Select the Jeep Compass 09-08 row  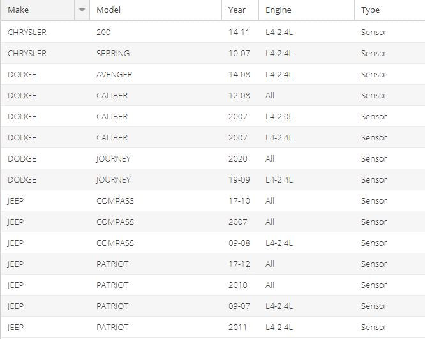(x=213, y=243)
